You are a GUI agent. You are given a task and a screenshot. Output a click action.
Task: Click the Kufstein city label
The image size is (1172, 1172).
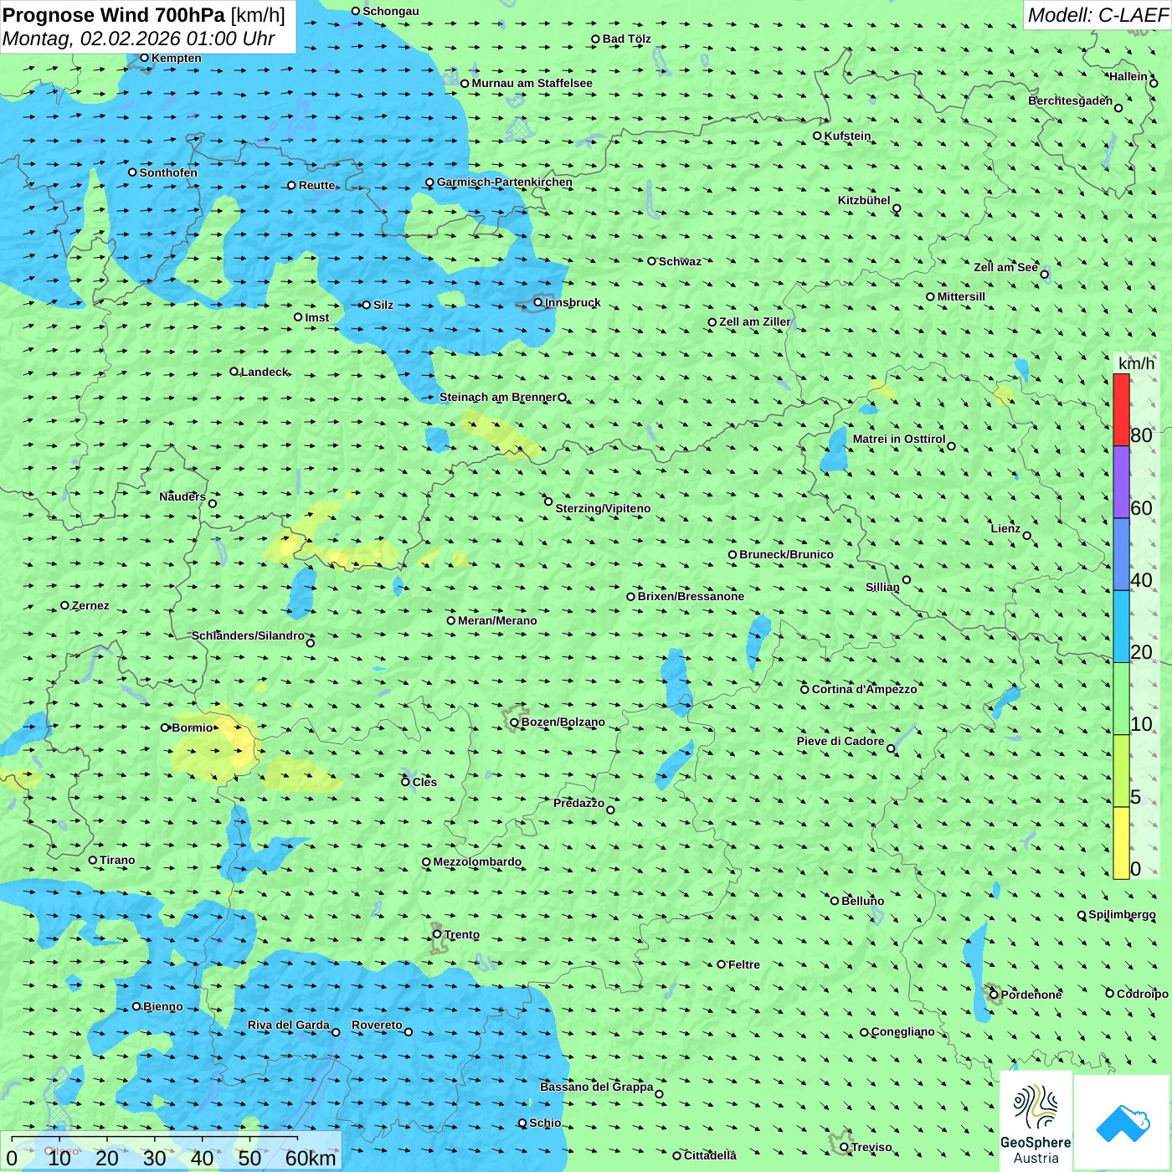[847, 136]
